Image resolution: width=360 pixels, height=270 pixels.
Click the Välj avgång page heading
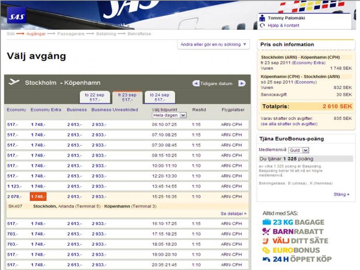(36, 56)
